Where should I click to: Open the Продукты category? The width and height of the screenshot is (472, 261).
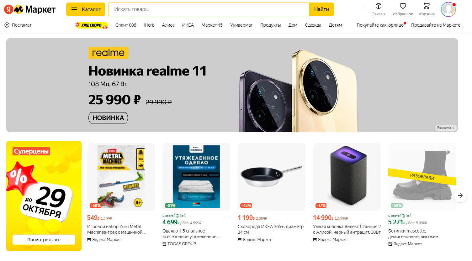pos(270,25)
